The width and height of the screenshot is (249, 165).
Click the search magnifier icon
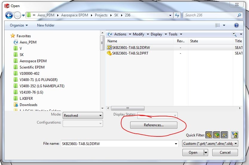coord(239,15)
